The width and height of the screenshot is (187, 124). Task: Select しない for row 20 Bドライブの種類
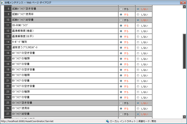[x=138, y=75]
